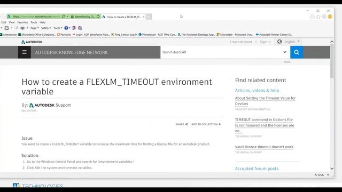
Task: Open the hamburger navigation menu
Action: (24, 52)
